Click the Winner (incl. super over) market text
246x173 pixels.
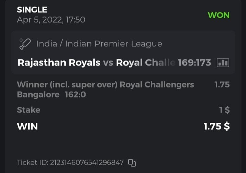[x=67, y=84]
